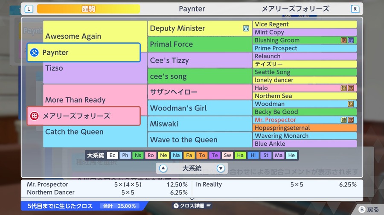Switch display mode with the down arrow
384x215 pixels.
click(x=221, y=168)
